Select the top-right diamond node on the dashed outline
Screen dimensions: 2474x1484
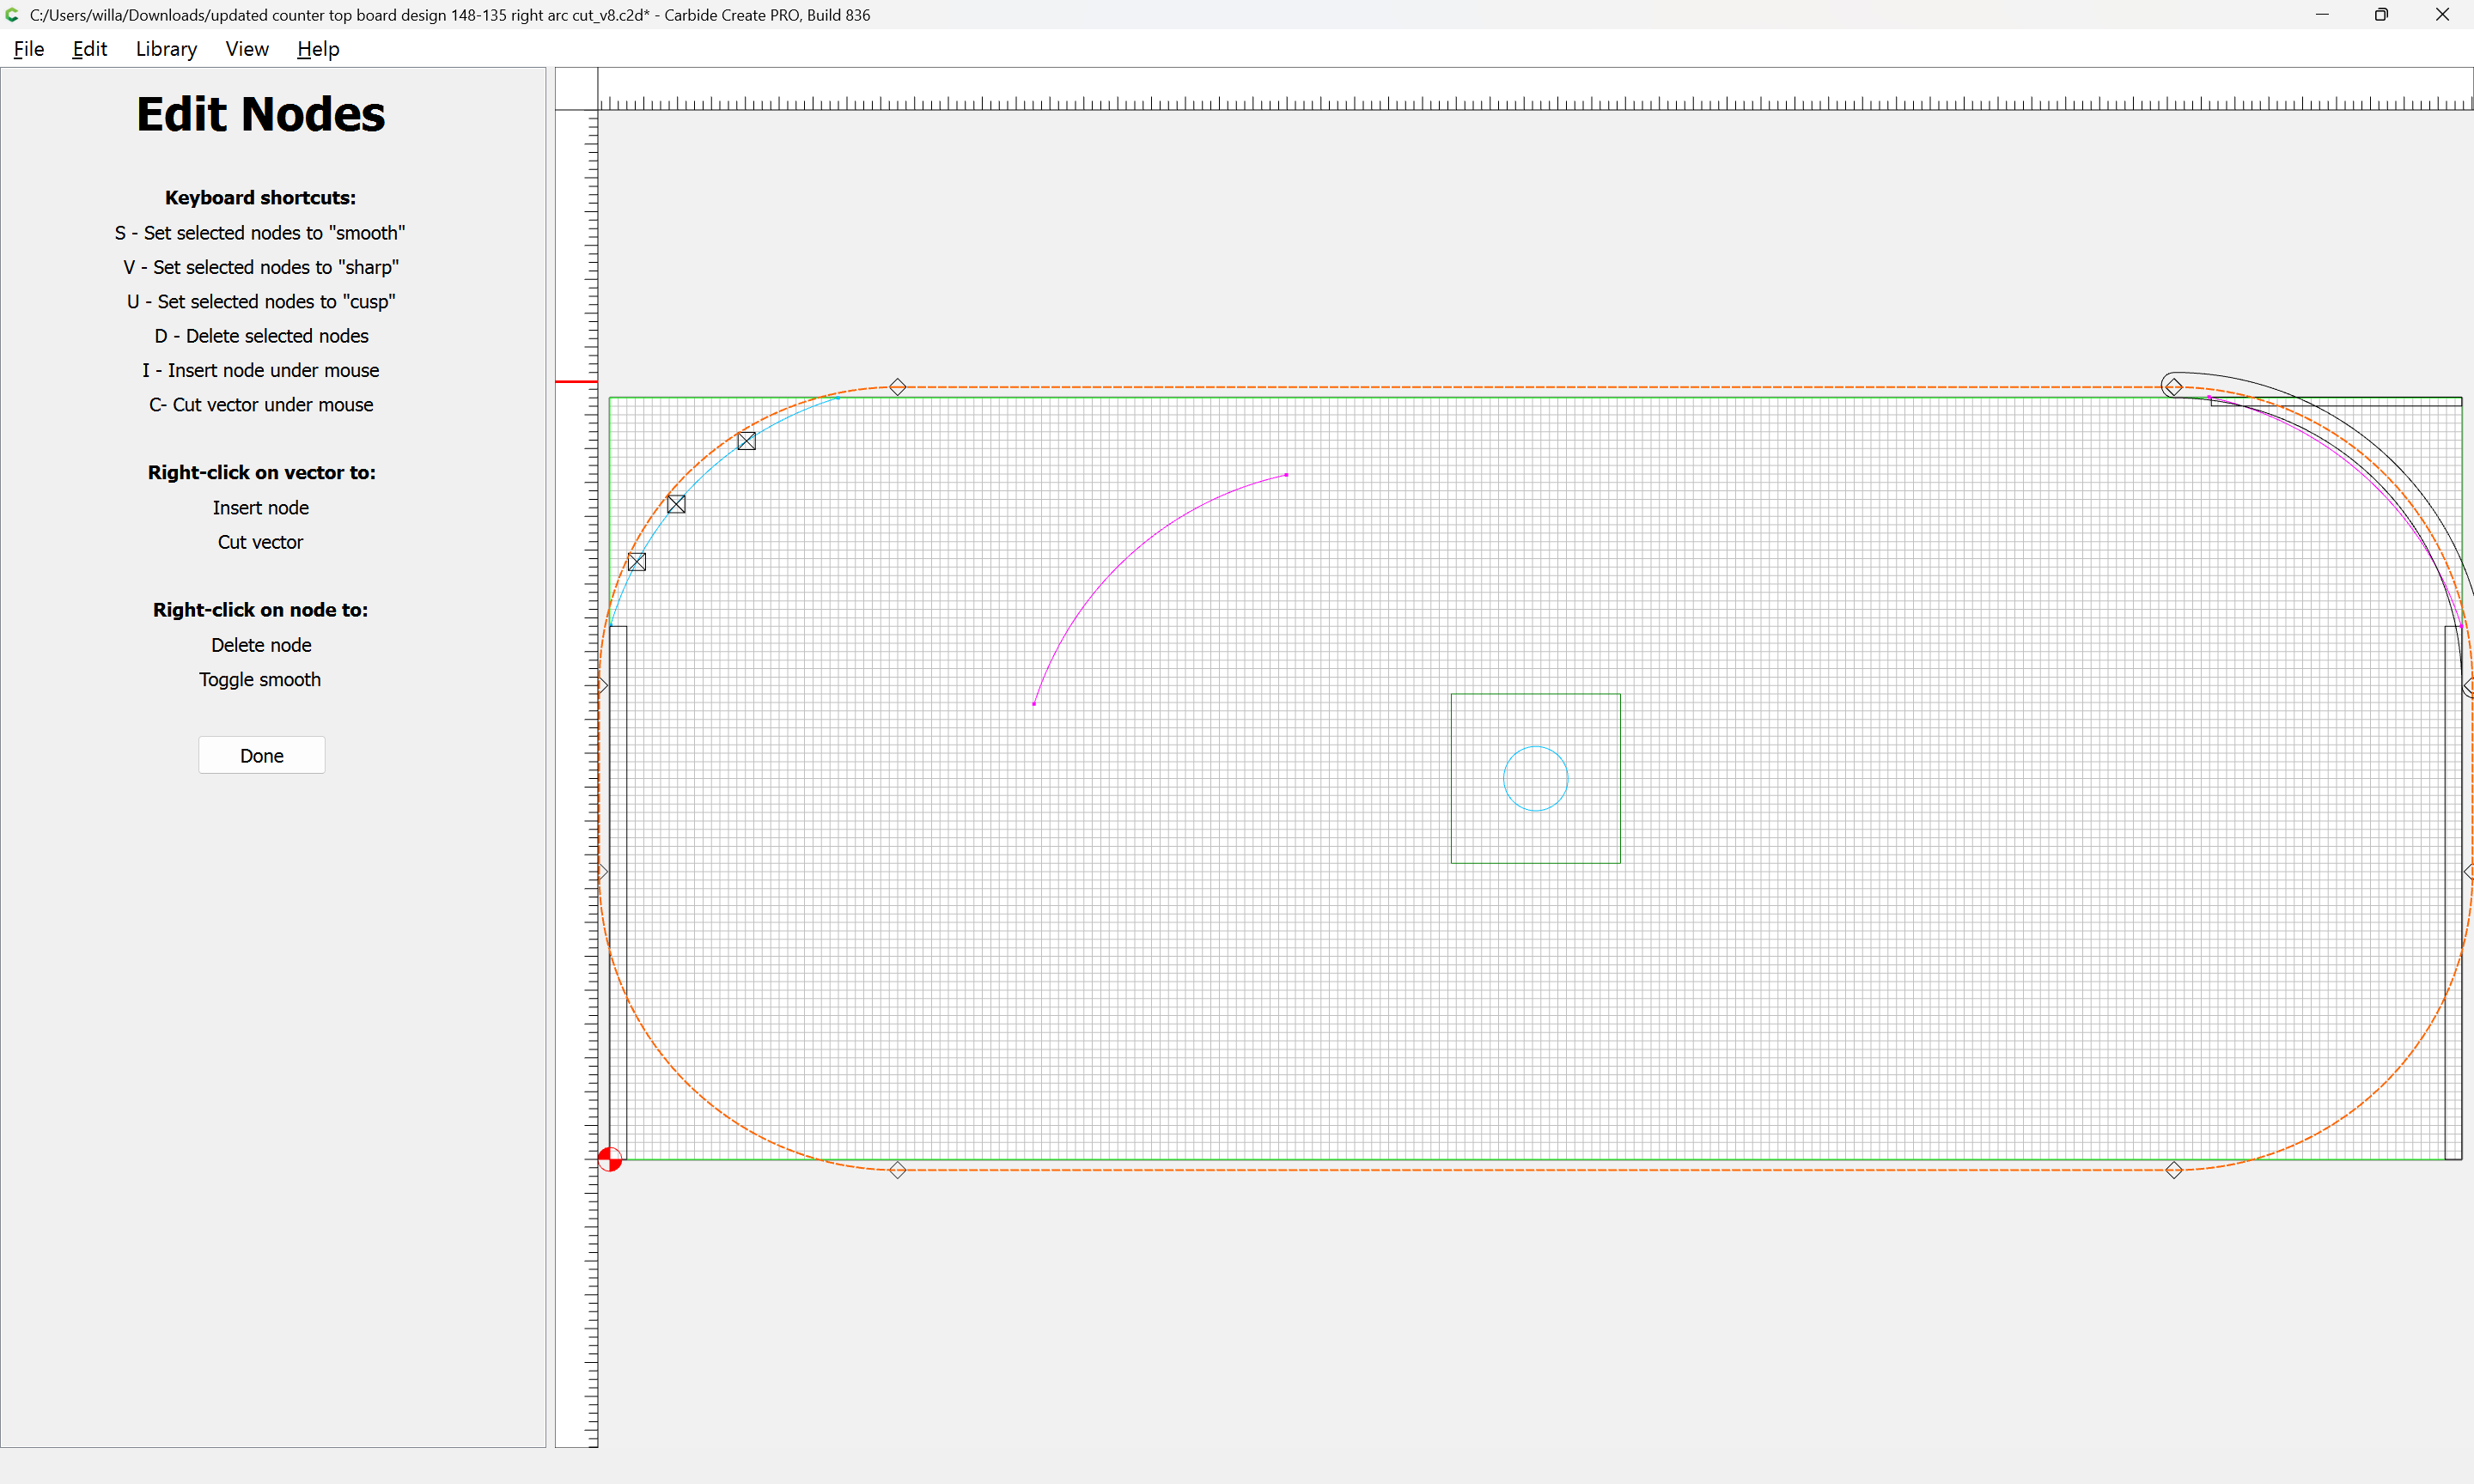pyautogui.click(x=2174, y=387)
